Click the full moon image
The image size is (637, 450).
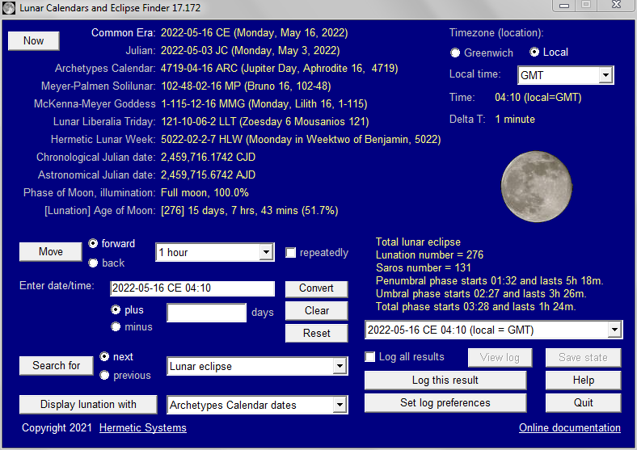coord(536,187)
